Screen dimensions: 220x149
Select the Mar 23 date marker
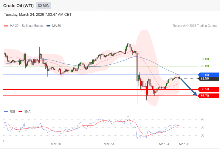tap(109, 144)
